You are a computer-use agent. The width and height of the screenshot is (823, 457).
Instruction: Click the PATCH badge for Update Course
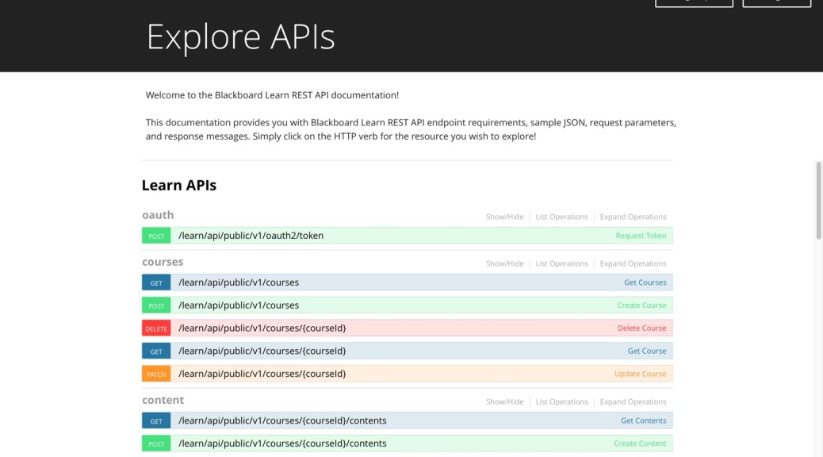(156, 374)
